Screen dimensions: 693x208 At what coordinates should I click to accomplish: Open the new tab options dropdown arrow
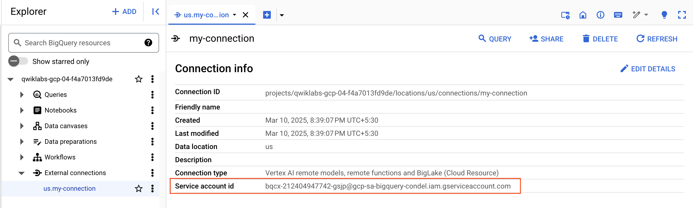[282, 15]
